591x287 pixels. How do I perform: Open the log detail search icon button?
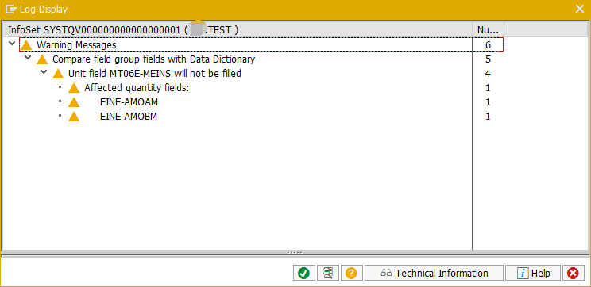pyautogui.click(x=327, y=273)
